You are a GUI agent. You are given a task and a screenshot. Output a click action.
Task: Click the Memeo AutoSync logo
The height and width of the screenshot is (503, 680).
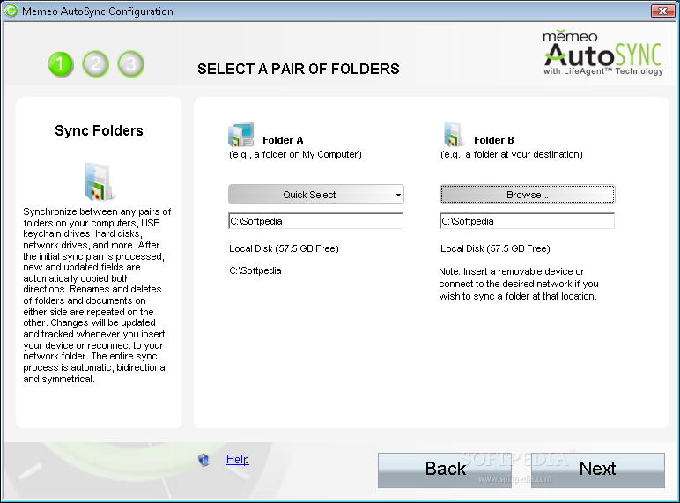(x=602, y=54)
